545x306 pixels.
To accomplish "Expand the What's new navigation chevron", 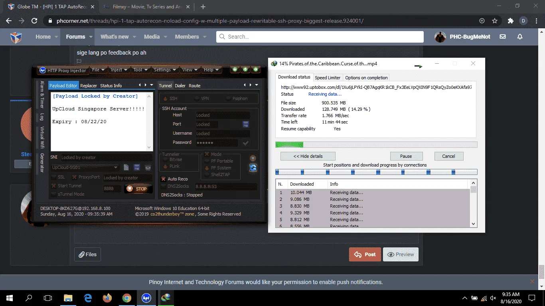I will click(134, 37).
